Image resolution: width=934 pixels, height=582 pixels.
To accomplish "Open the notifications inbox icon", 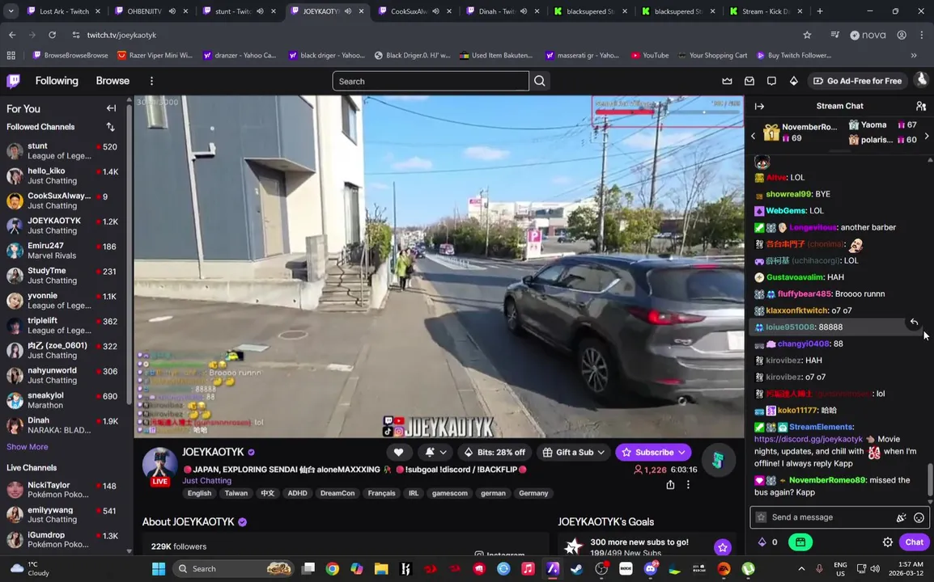I will pos(749,81).
